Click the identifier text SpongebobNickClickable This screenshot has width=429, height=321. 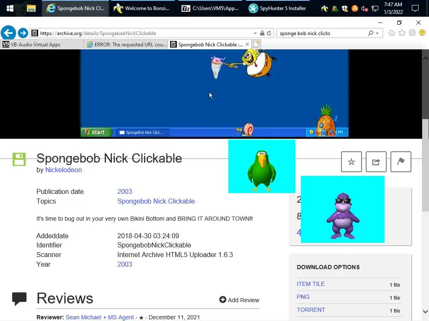[x=154, y=245]
